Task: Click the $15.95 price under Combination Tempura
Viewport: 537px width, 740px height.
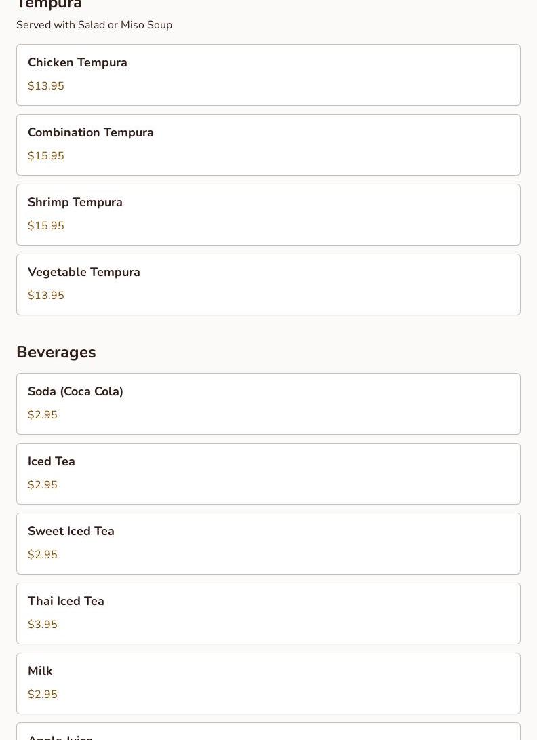Action: [46, 156]
